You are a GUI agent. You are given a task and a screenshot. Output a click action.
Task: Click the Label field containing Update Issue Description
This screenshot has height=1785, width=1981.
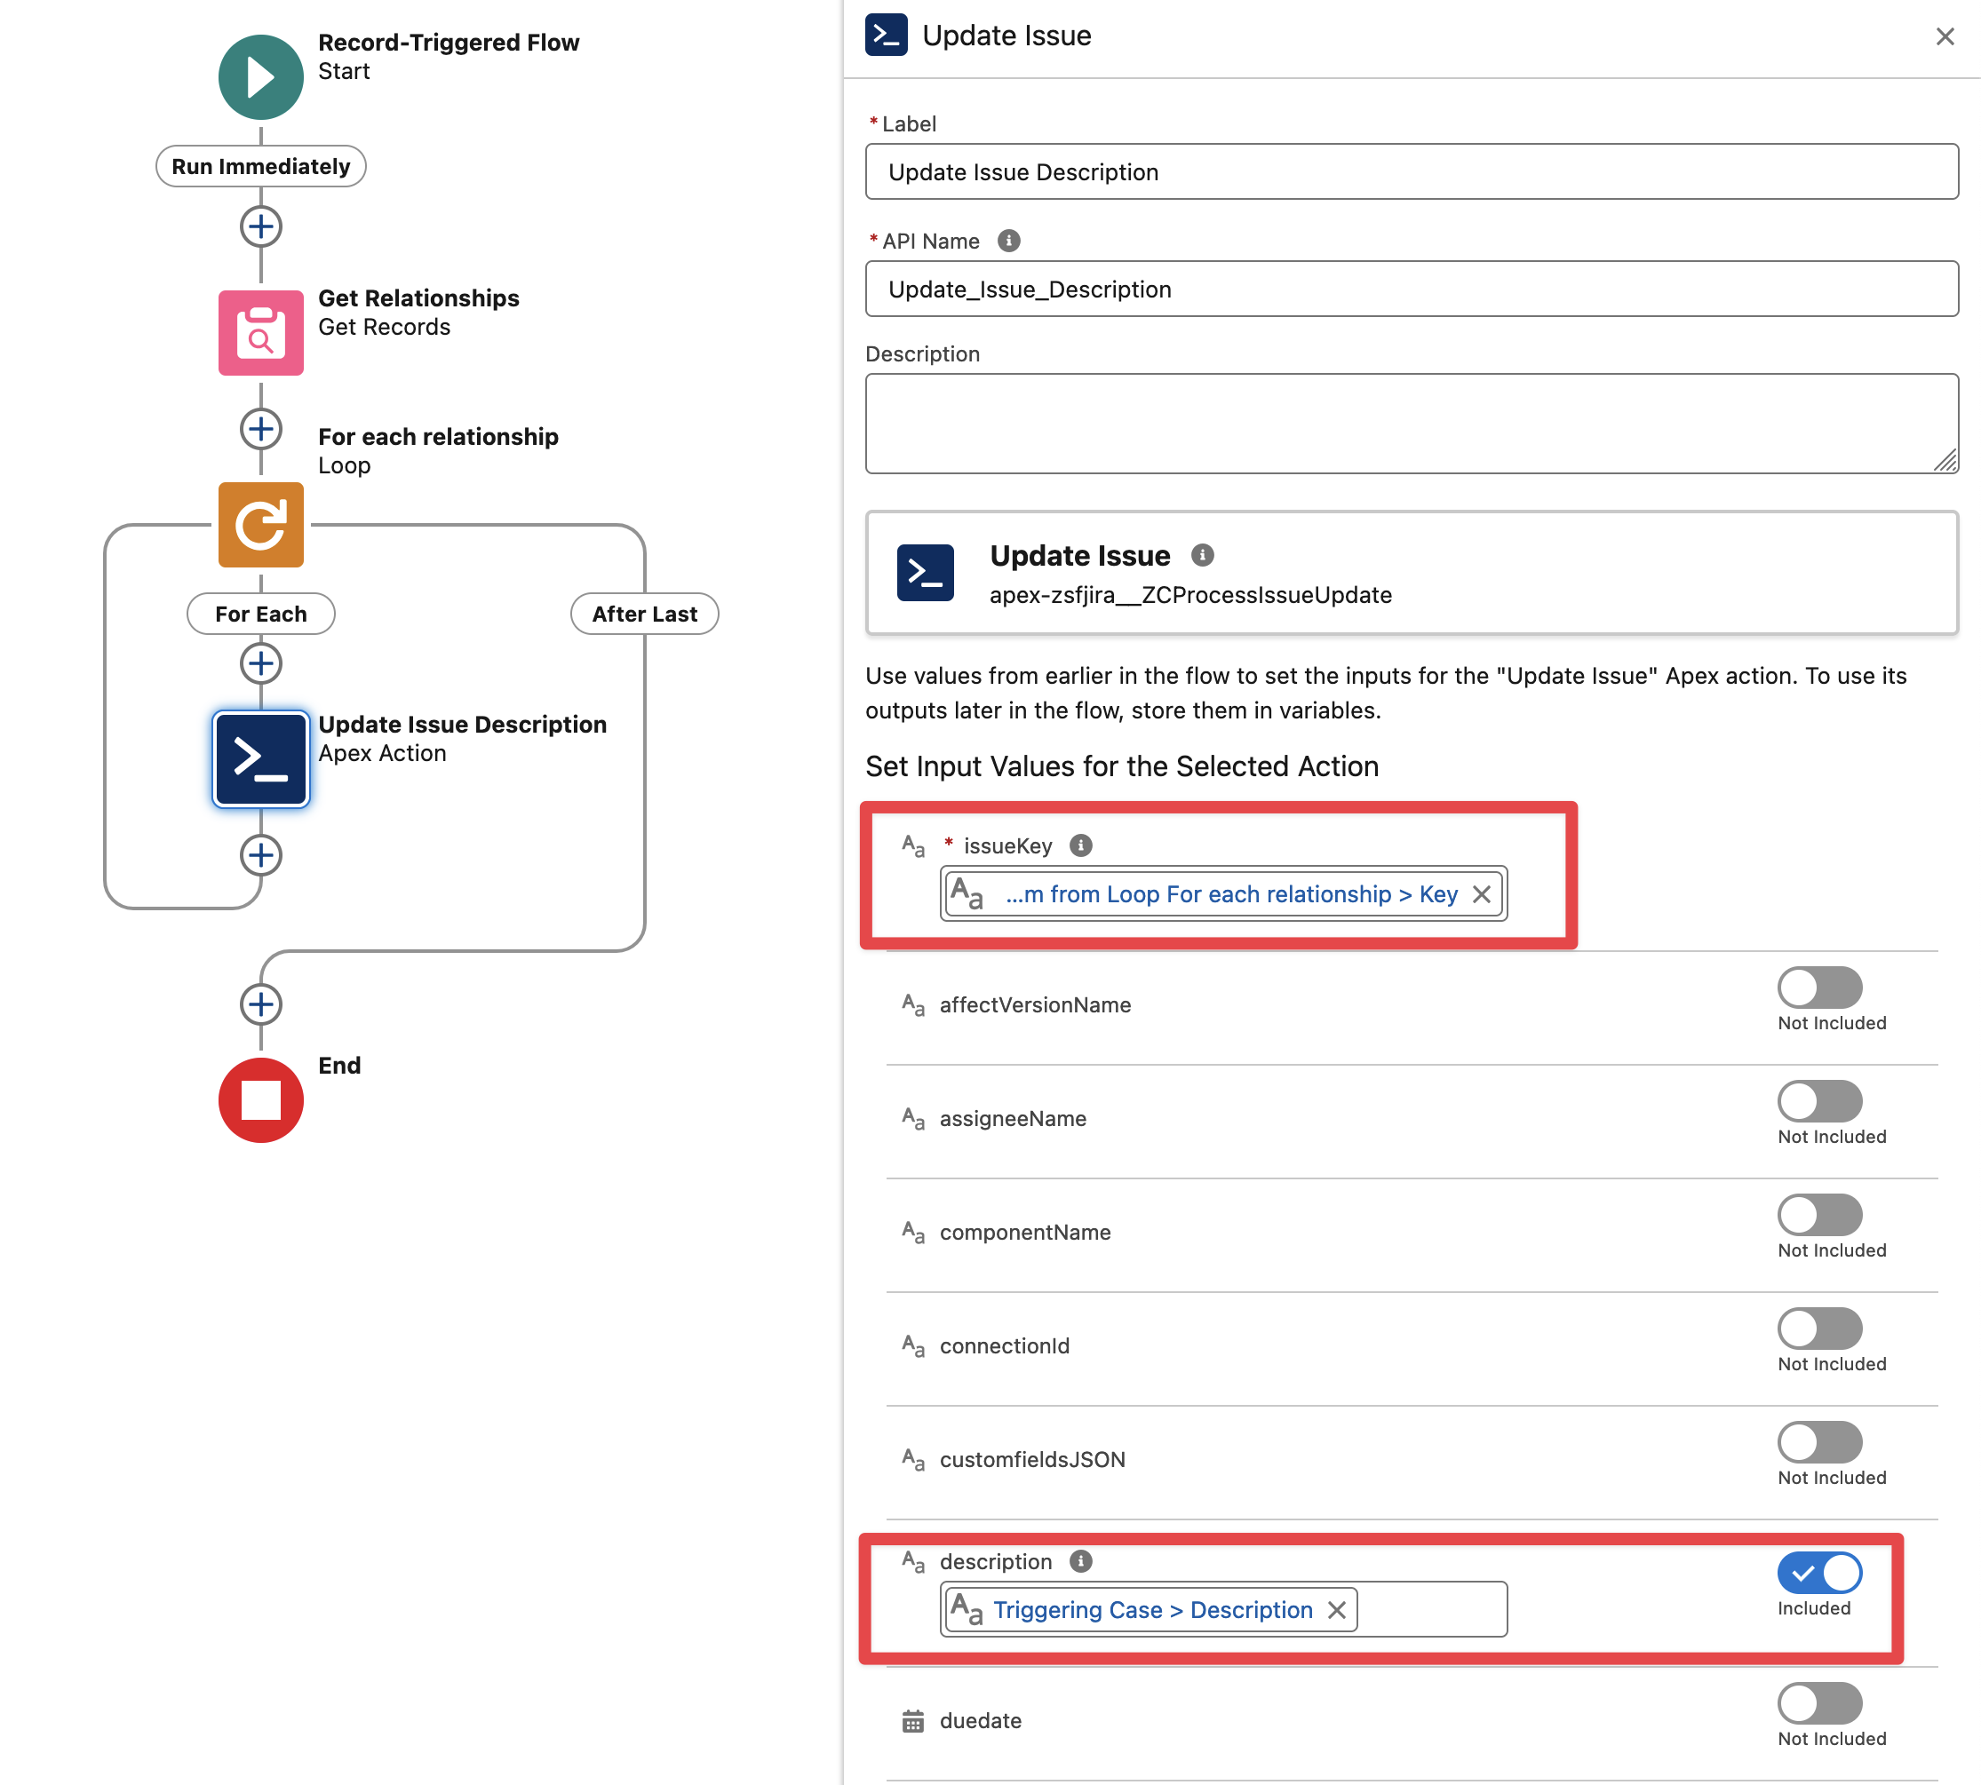pyautogui.click(x=1411, y=172)
